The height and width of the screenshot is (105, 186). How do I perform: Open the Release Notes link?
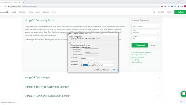click(x=136, y=62)
